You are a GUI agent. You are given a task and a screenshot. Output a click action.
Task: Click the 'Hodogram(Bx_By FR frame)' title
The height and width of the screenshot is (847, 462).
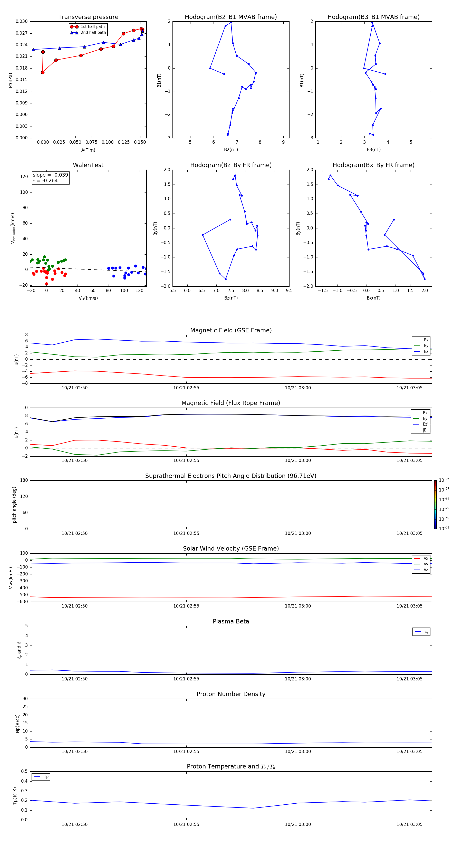[x=373, y=165]
